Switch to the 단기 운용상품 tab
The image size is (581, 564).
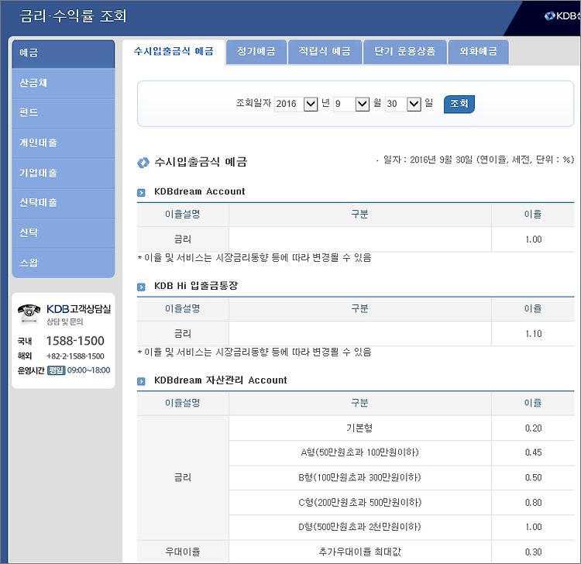click(x=404, y=51)
